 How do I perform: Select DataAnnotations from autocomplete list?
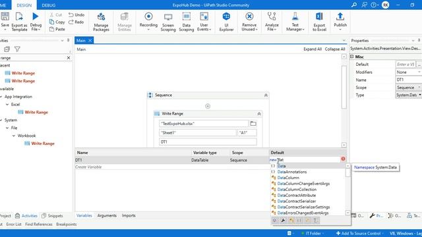pos(291,172)
